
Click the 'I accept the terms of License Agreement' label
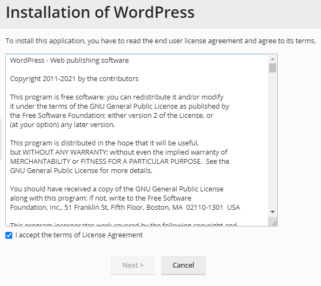pyautogui.click(x=79, y=235)
